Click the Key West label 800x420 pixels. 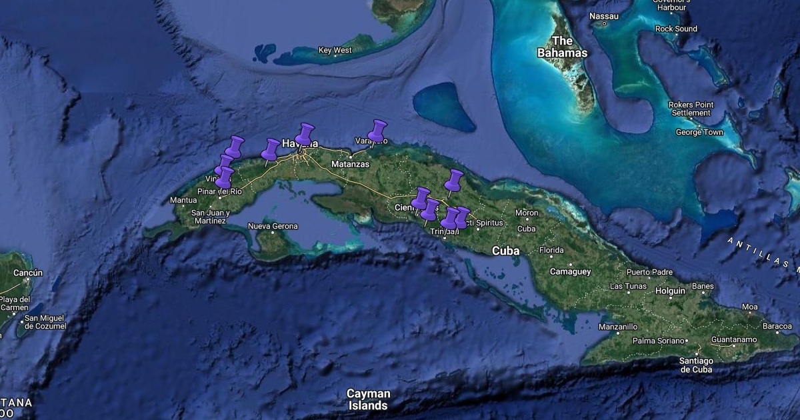pyautogui.click(x=335, y=51)
